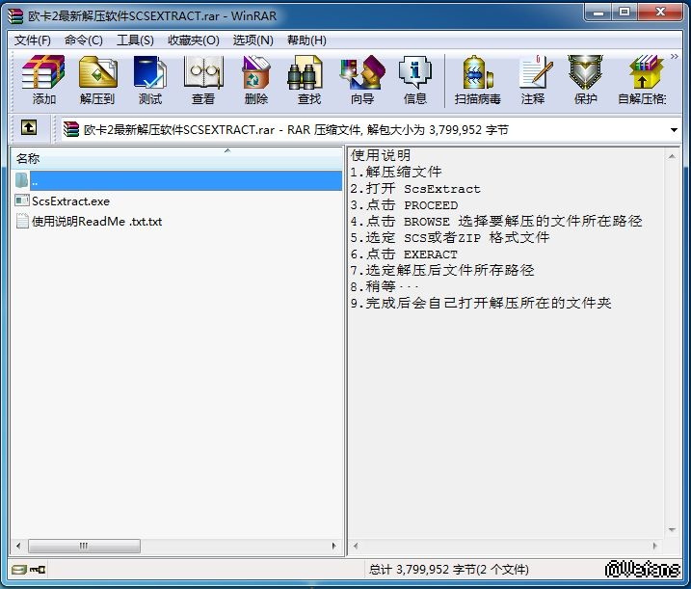
Task: Click the WinRAR title bar icon
Action: (x=15, y=15)
